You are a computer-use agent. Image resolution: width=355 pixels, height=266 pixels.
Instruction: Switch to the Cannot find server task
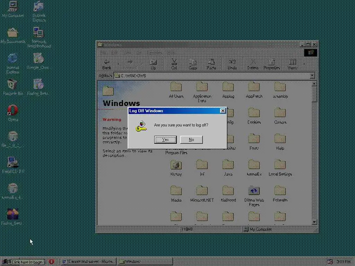[88, 262]
